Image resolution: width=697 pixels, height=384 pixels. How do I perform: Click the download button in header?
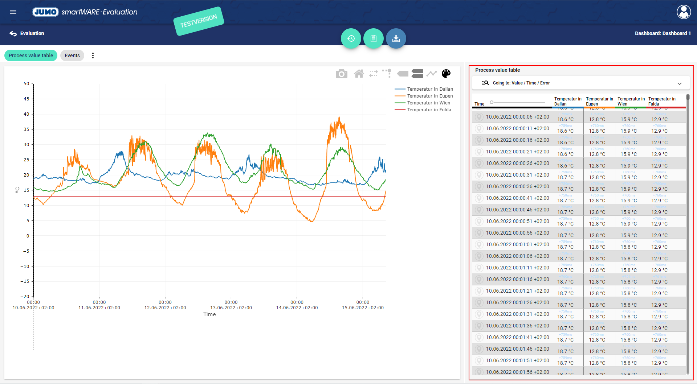pos(396,38)
